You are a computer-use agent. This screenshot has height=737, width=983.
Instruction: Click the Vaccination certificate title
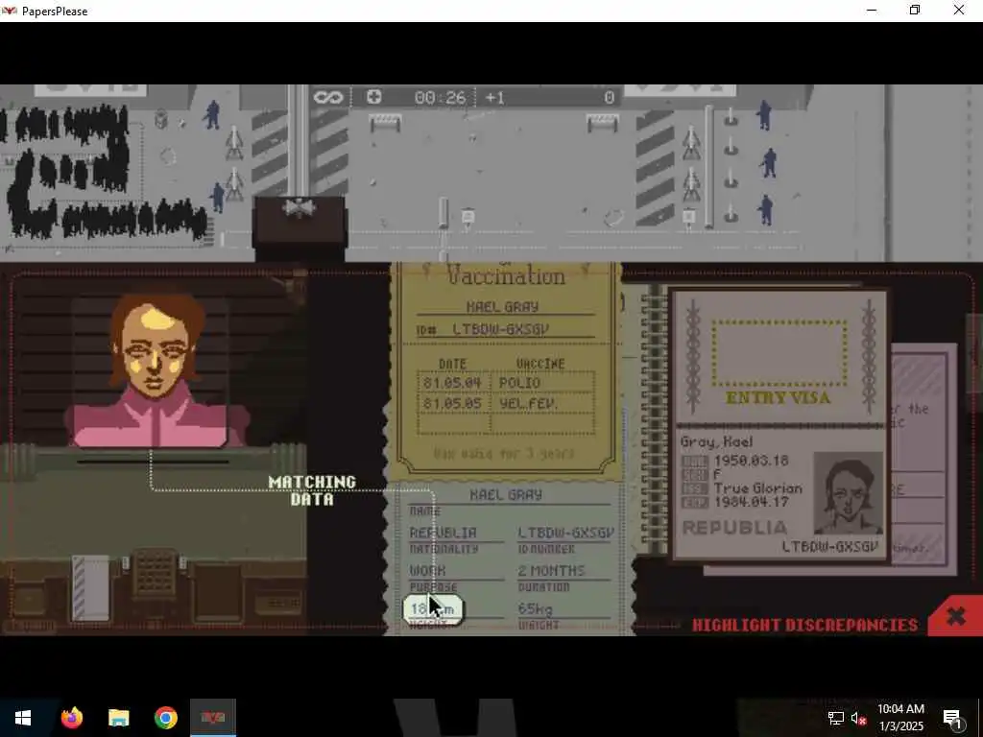pos(506,275)
